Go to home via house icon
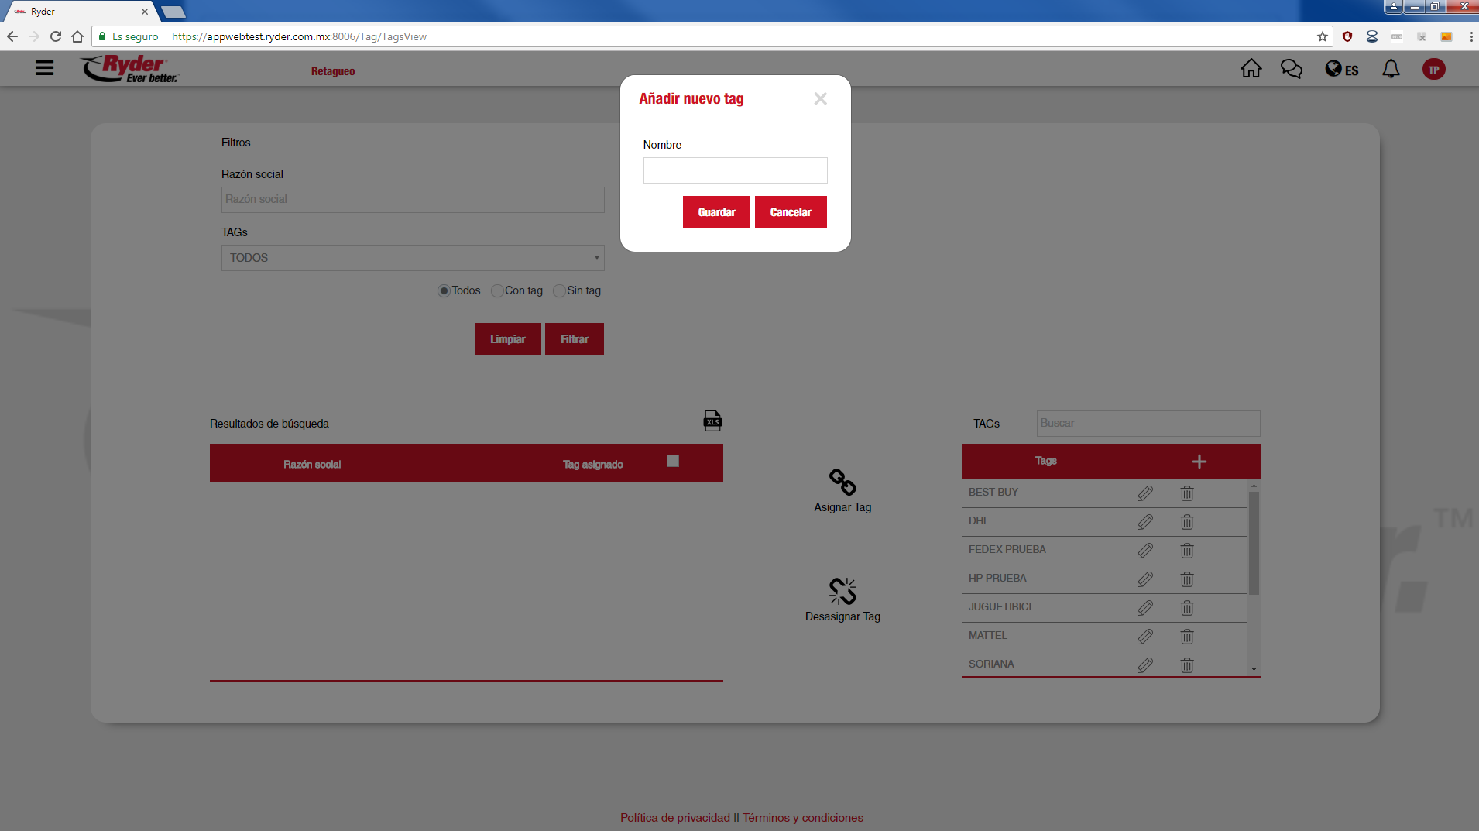This screenshot has height=831, width=1479. click(x=1251, y=69)
